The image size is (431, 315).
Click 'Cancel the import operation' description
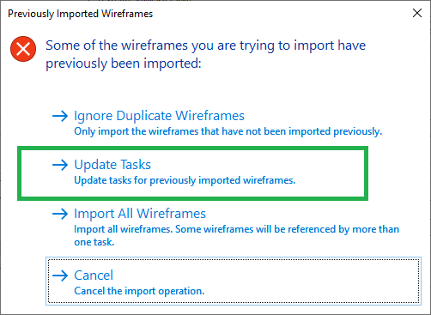tap(139, 291)
